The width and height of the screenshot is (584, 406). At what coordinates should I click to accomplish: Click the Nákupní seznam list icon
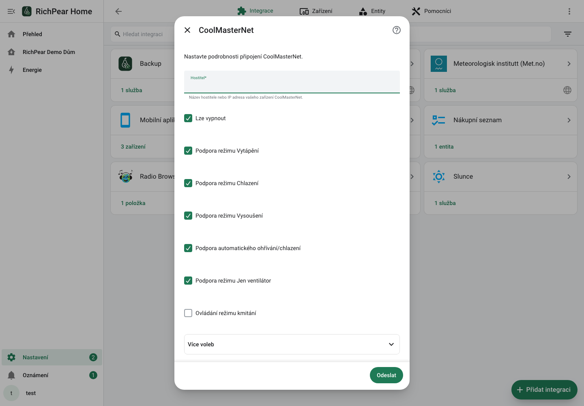click(x=439, y=120)
